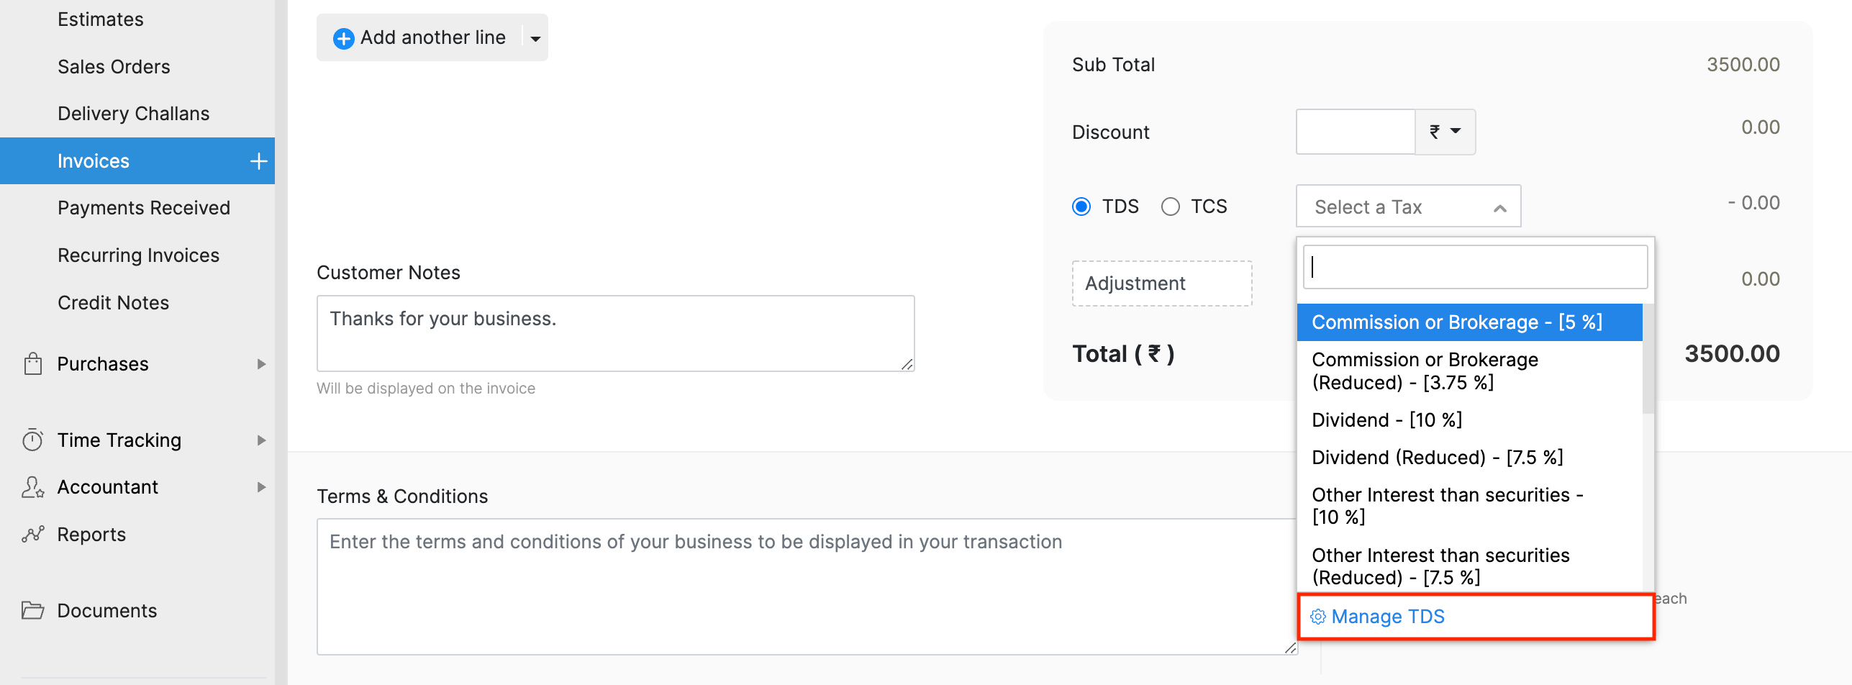Click the Documents folder icon
Screen dimensions: 1852x685
[x=33, y=610]
